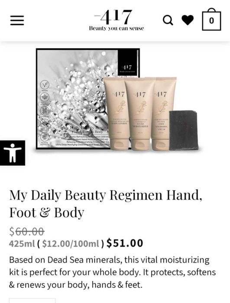Click the $51.00 sale price
Viewport: 230px width, 303px height.
(x=125, y=243)
